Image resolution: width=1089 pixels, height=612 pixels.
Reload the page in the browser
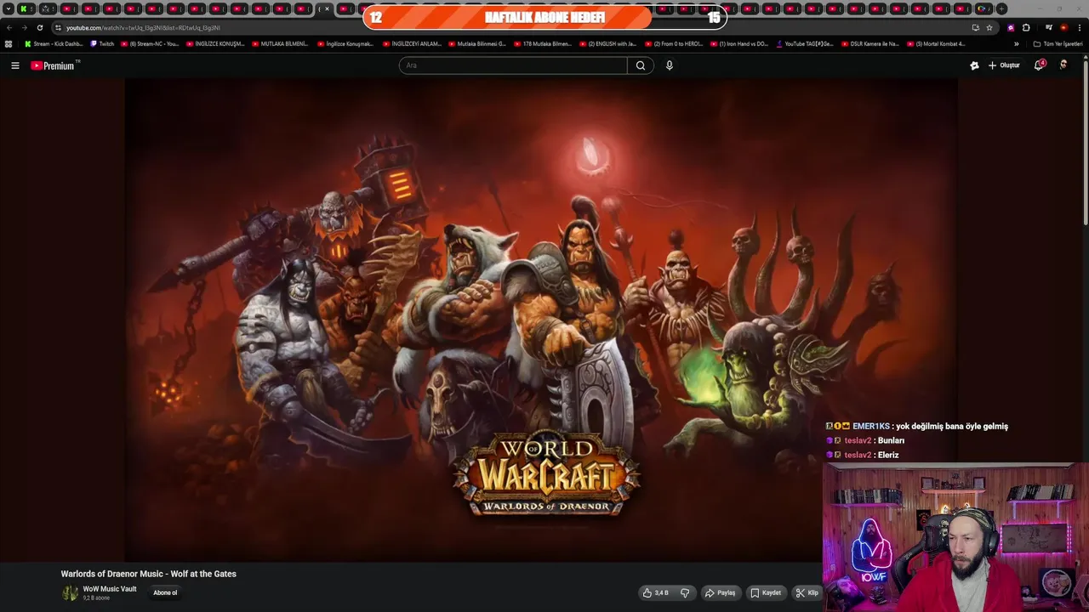(39, 27)
